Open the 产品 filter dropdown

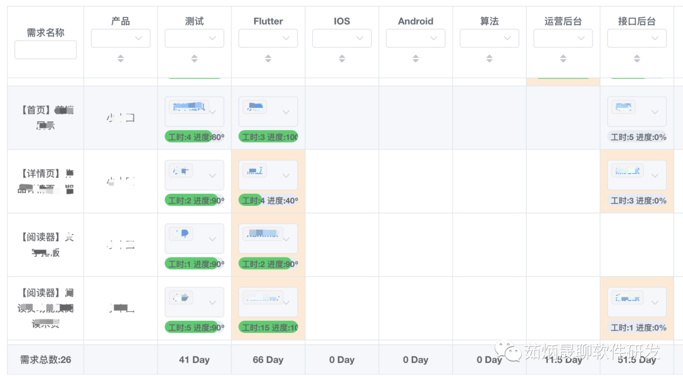120,39
